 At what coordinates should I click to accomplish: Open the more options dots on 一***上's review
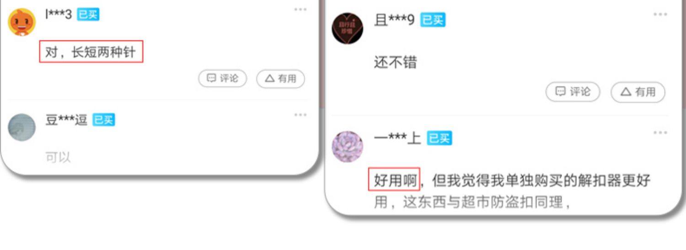[660, 133]
